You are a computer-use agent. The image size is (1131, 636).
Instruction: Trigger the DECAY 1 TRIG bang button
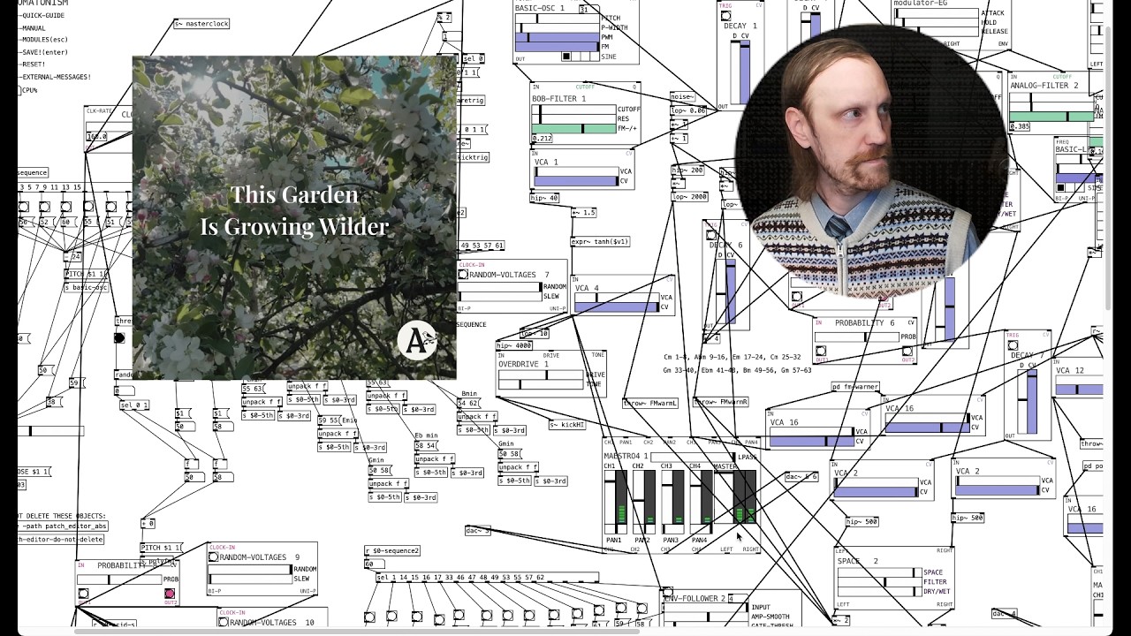tap(725, 16)
